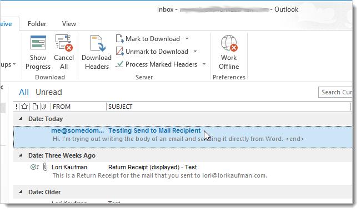
Task: Click Mark to Download
Action: 148,39
